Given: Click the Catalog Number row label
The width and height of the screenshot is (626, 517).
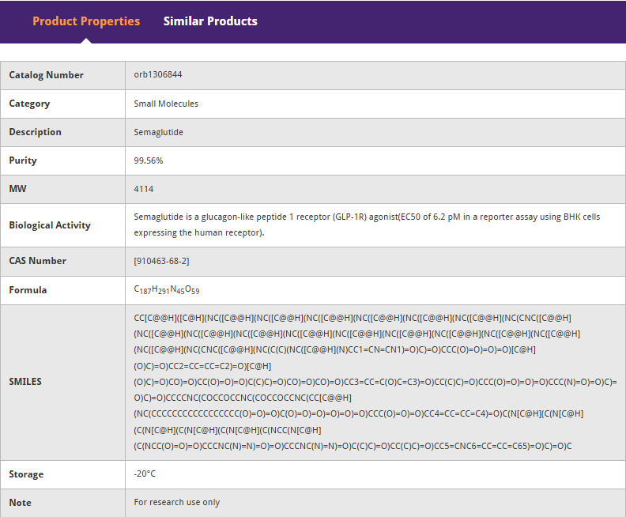Looking at the screenshot, I should click(46, 75).
